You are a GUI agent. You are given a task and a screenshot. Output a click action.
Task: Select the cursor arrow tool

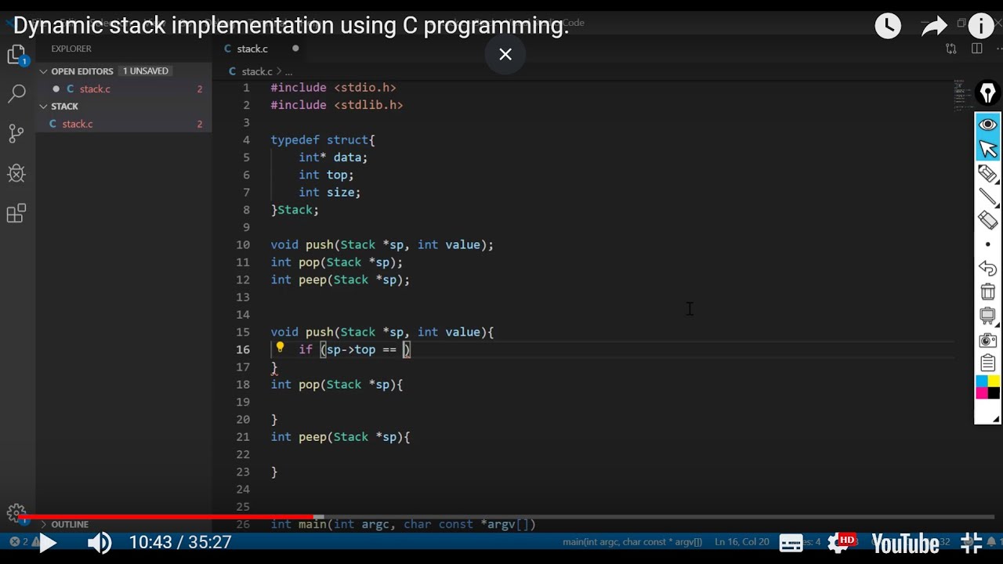point(988,148)
